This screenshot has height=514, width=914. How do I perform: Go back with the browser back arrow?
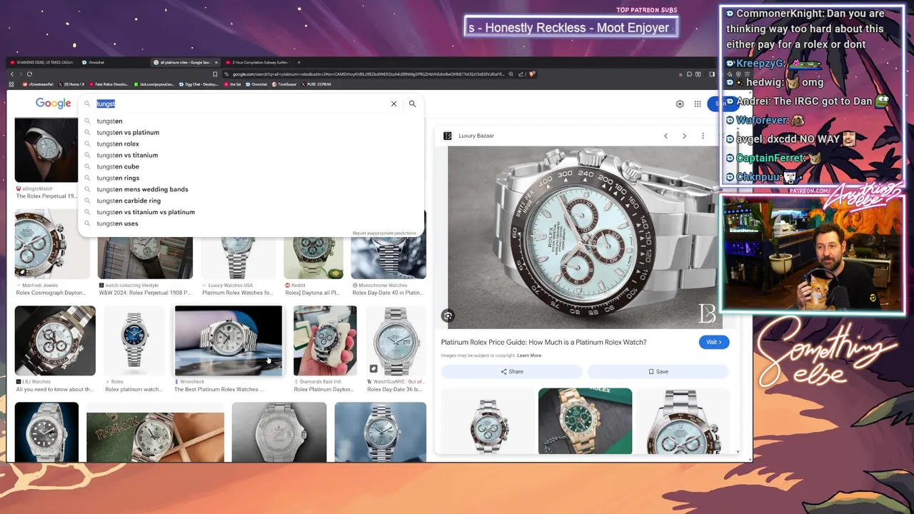pyautogui.click(x=12, y=74)
